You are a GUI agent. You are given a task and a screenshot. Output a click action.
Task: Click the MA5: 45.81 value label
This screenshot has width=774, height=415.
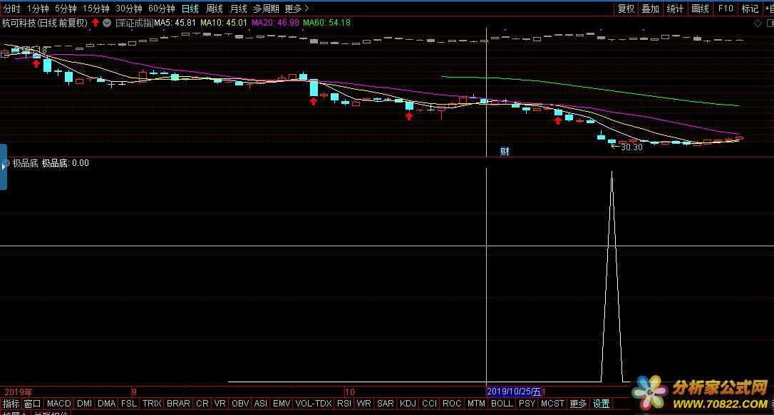[x=175, y=23]
